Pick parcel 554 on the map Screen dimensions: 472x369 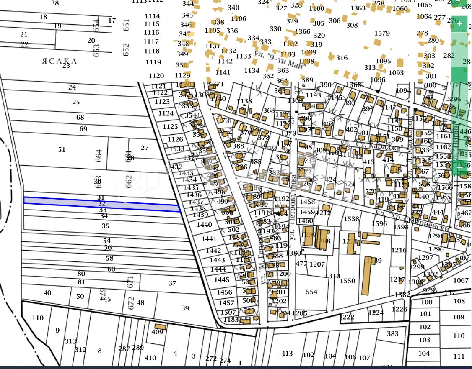(x=311, y=292)
